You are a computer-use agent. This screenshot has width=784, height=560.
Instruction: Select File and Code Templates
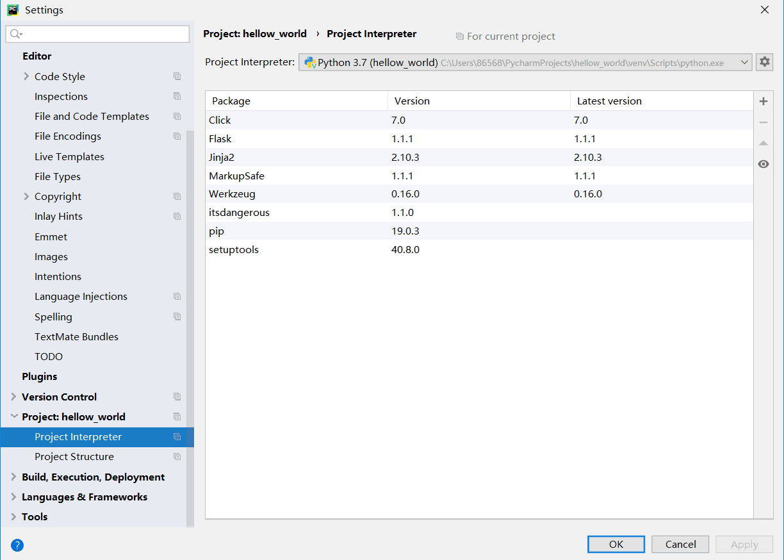92,116
